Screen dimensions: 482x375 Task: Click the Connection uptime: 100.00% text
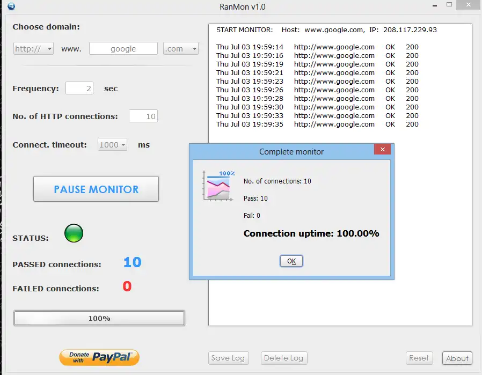tap(311, 233)
